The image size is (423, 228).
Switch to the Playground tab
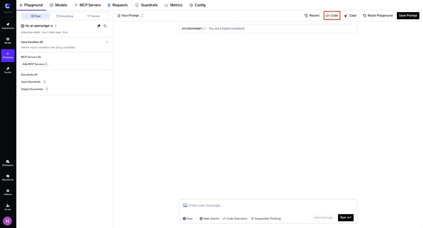pos(31,5)
